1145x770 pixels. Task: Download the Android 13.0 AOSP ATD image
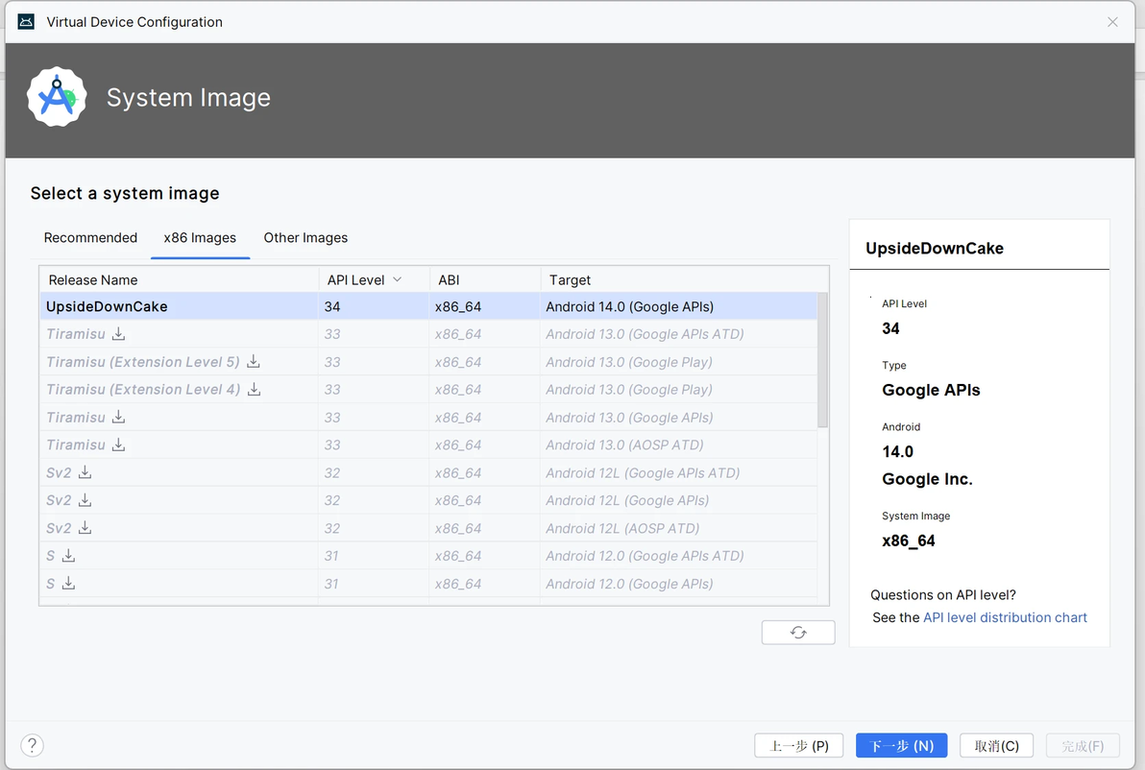[x=119, y=445]
